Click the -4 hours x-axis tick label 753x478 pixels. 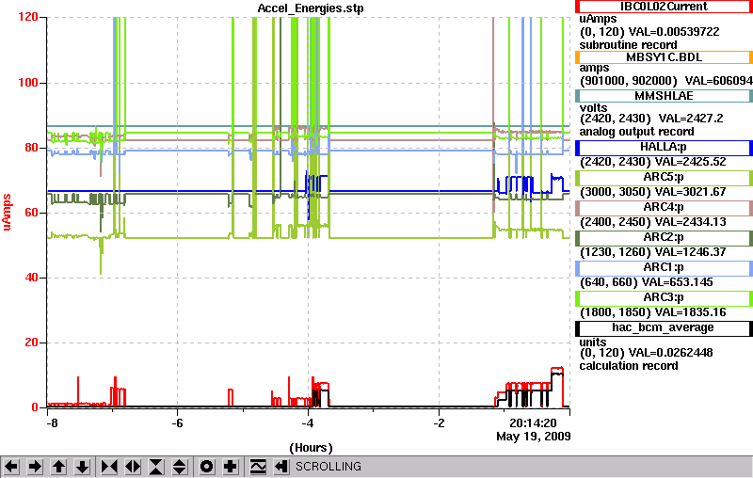[308, 423]
